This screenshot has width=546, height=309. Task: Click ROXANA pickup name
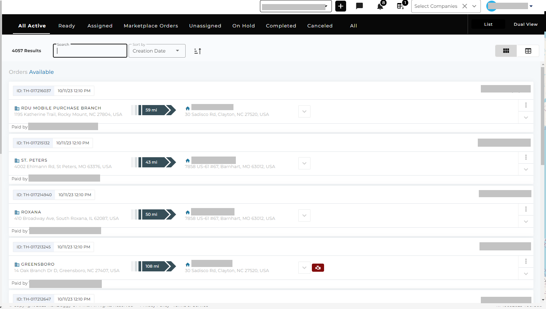click(x=31, y=212)
